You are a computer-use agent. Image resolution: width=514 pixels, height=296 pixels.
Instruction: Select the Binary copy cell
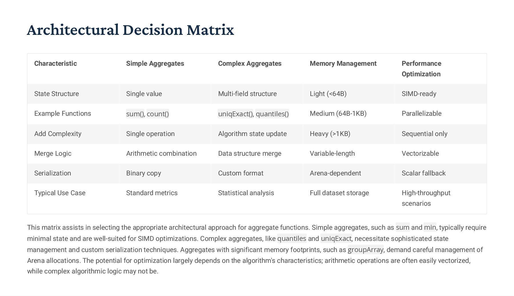pyautogui.click(x=144, y=173)
